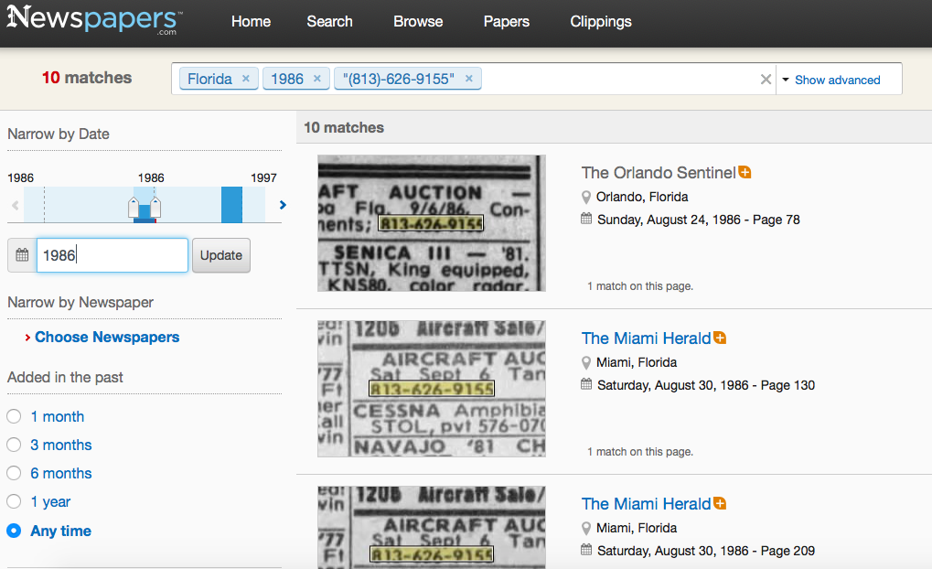This screenshot has width=932, height=569.
Task: Click Newspapers.com logo
Action: (94, 21)
